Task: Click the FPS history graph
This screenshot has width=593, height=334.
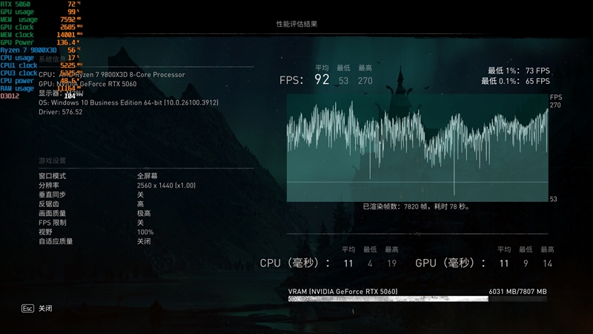Action: (x=417, y=148)
